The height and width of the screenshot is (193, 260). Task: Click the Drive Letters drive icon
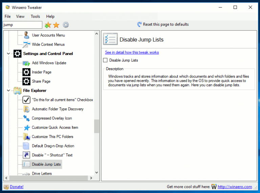[x=26, y=174]
